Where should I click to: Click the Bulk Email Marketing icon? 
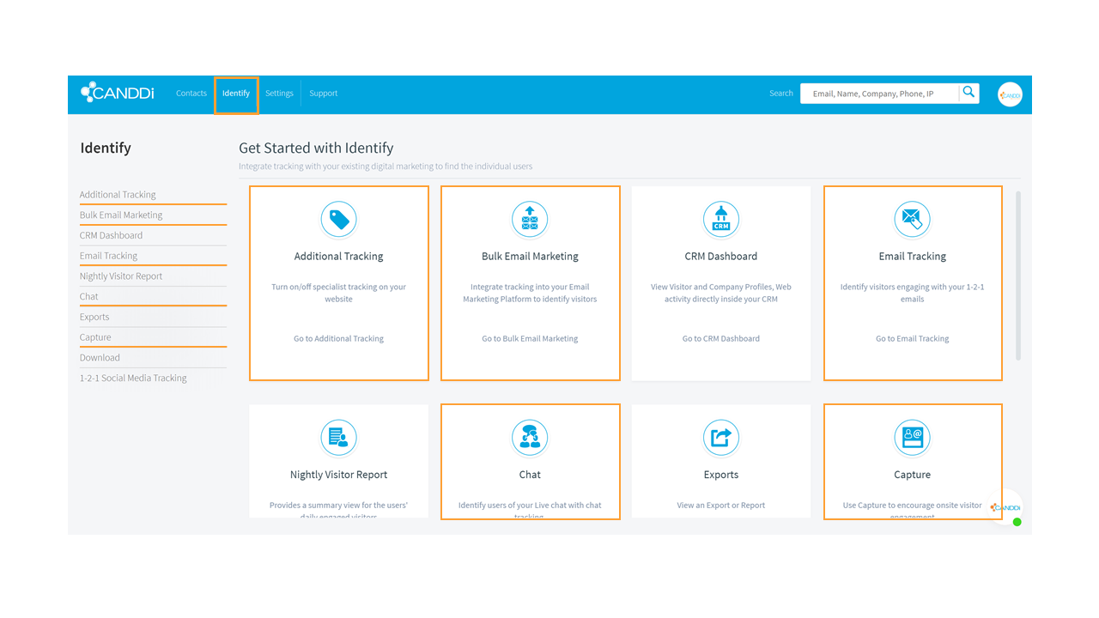click(x=530, y=220)
